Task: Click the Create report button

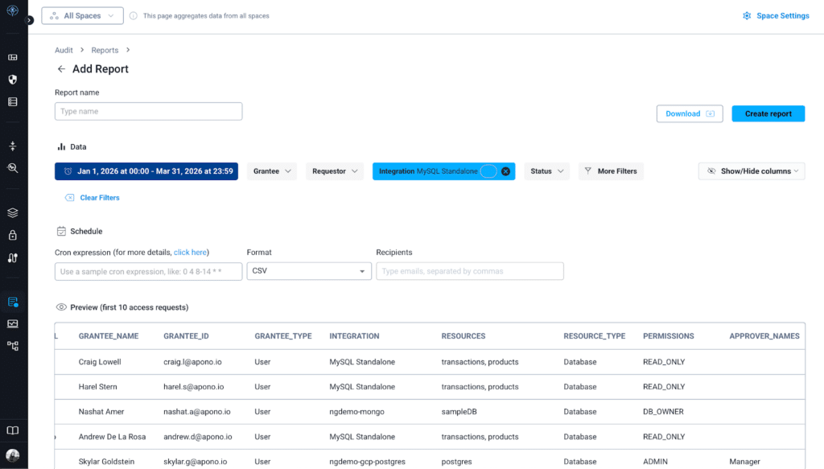Action: click(768, 114)
